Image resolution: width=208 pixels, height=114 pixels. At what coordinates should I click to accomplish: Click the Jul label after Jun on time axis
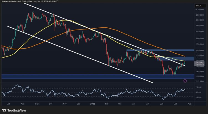tap(175, 104)
